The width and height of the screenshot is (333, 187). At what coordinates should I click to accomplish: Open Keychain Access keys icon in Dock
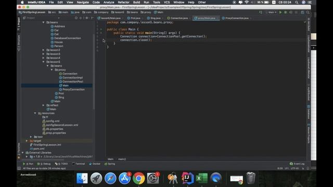click(173, 178)
